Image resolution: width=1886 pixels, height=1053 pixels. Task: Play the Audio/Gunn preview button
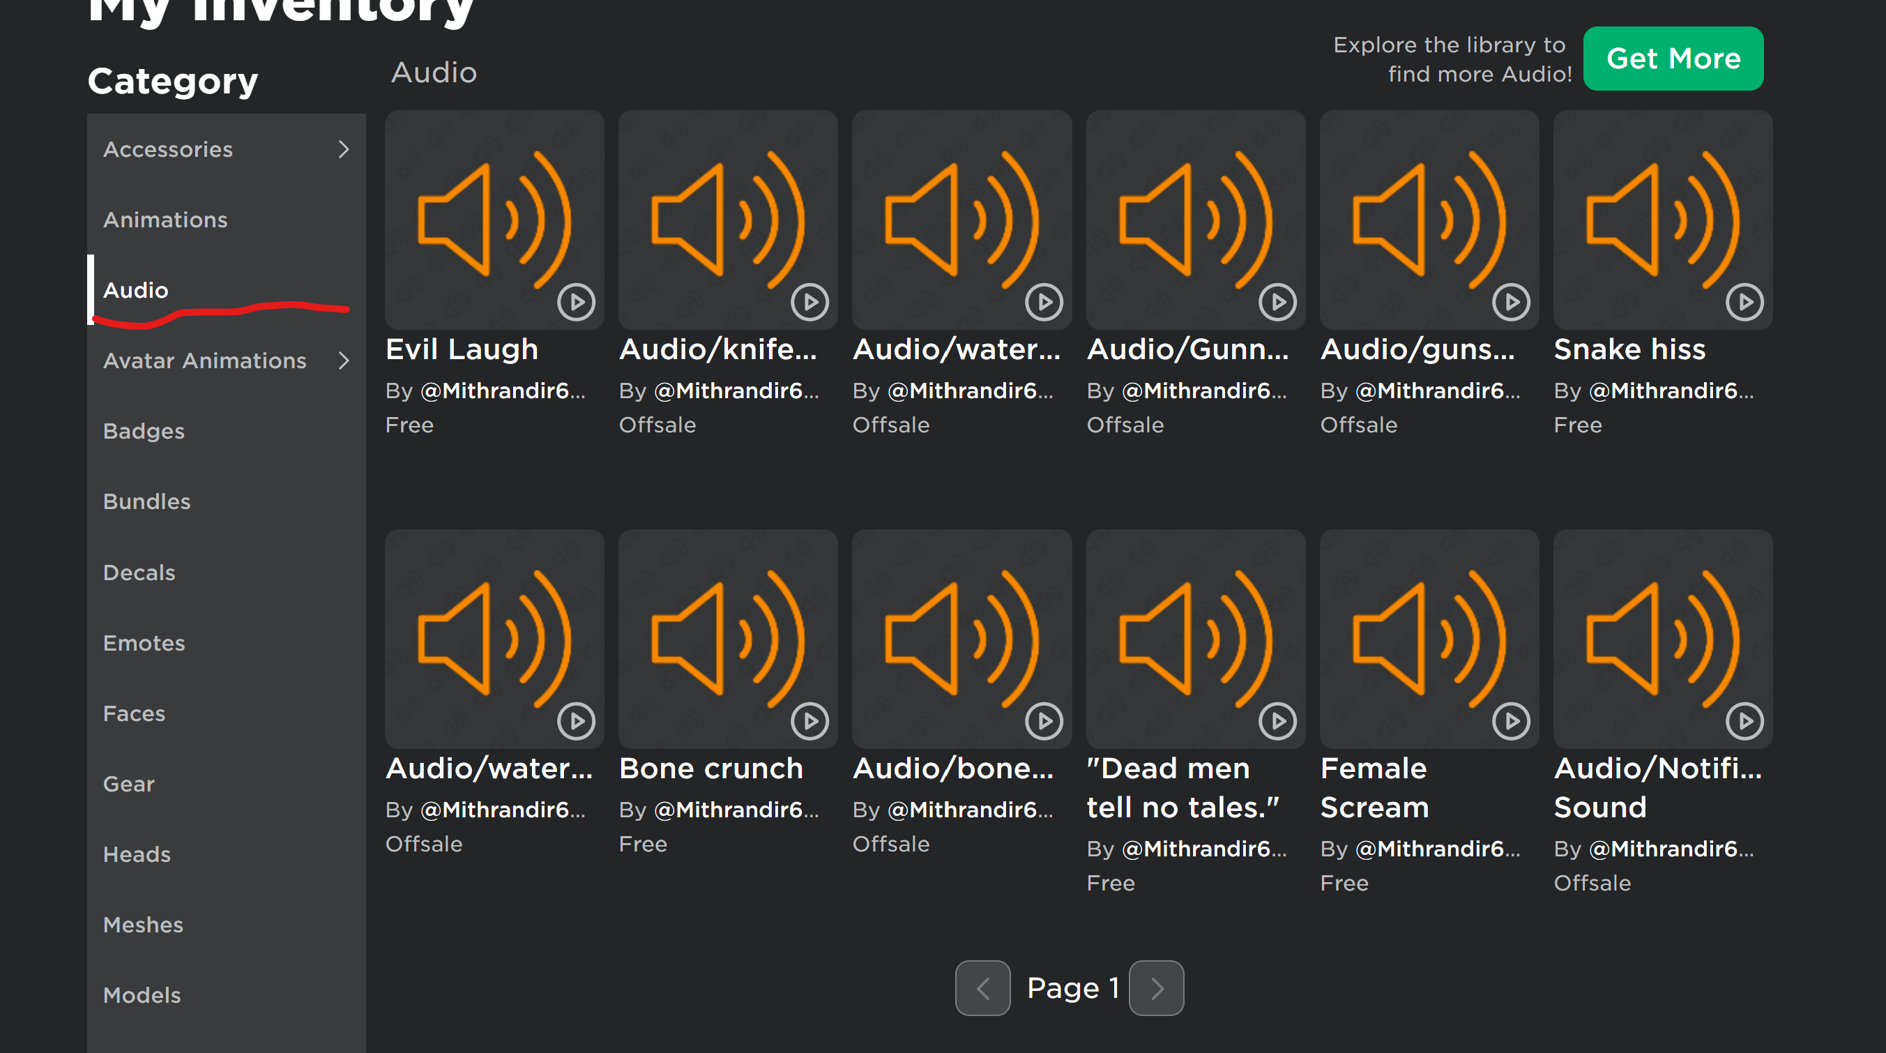[x=1277, y=302]
